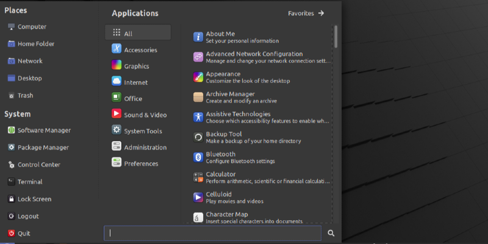Select the Sound & Video category
This screenshot has width=488, height=244.
[145, 115]
